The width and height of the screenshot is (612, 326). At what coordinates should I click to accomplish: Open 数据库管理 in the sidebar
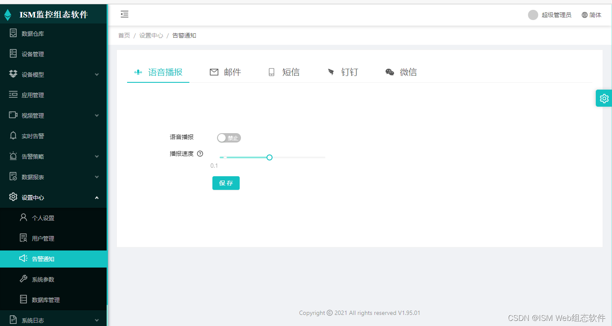coord(53,300)
